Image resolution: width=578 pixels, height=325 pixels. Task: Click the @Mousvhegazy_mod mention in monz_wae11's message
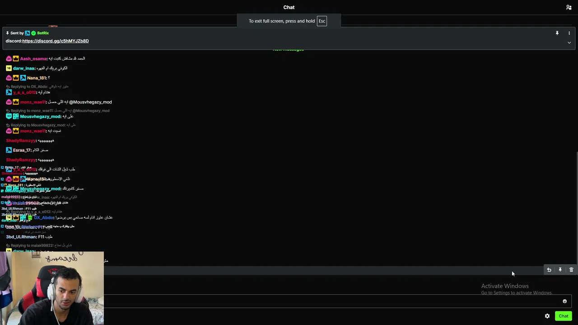click(90, 102)
